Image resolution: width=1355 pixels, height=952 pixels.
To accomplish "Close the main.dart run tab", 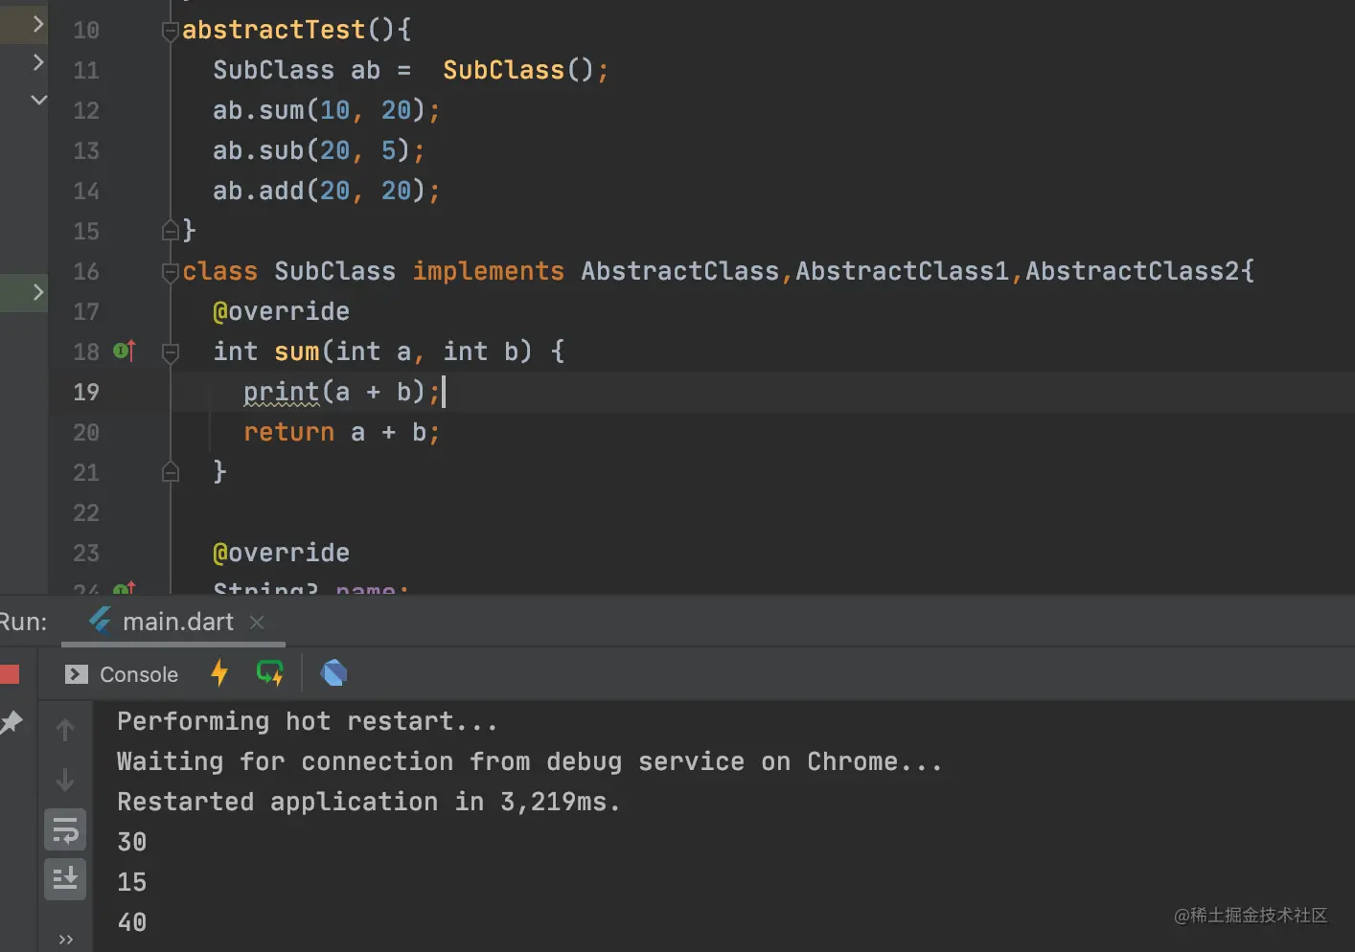I will point(257,623).
